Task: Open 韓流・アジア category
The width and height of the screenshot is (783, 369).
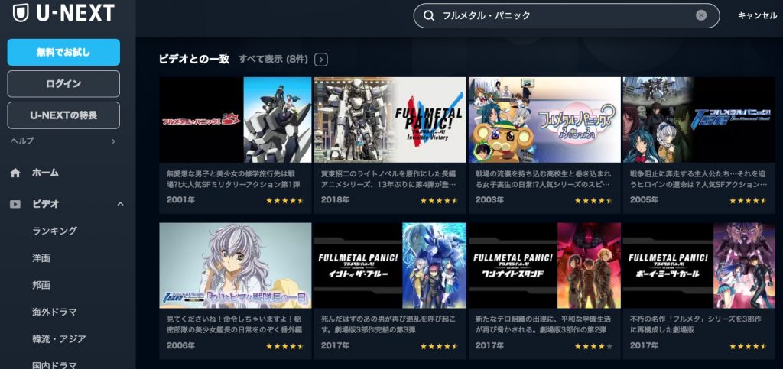Action: (x=59, y=339)
